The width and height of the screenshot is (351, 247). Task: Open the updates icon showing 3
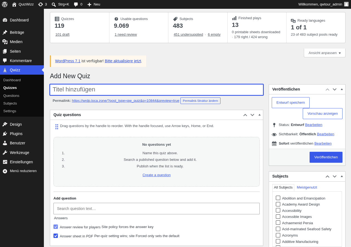pos(41,4)
